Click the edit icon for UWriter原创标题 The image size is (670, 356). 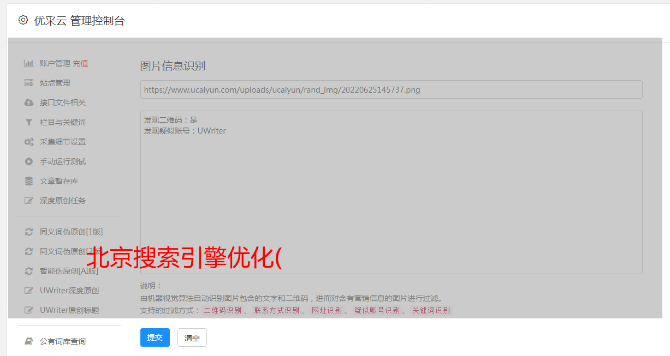pos(29,310)
